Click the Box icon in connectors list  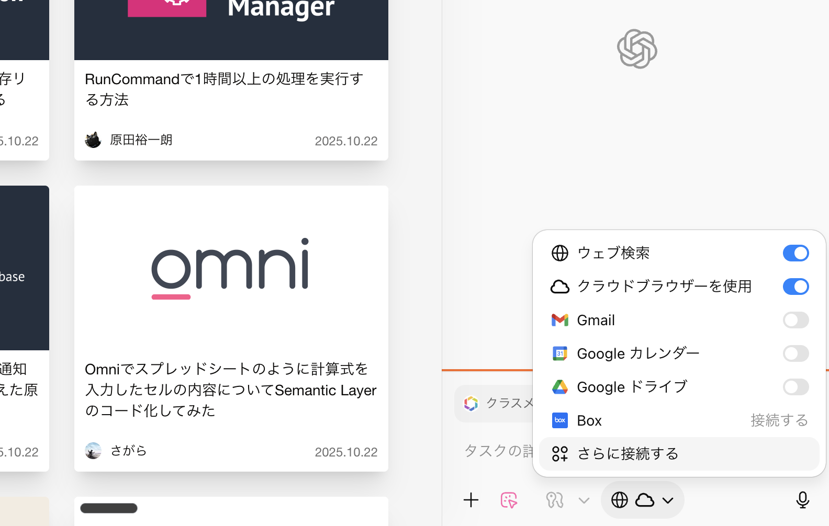point(559,420)
